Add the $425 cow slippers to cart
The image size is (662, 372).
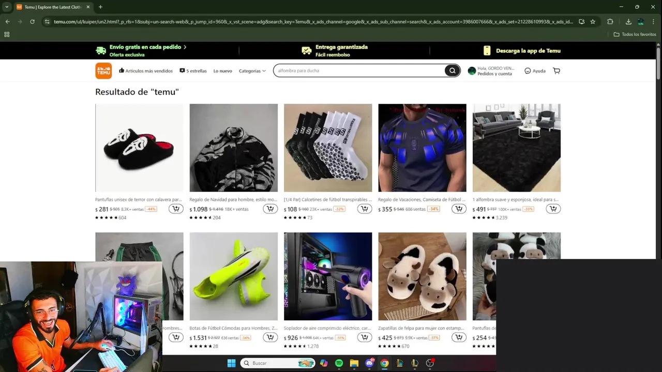point(459,337)
